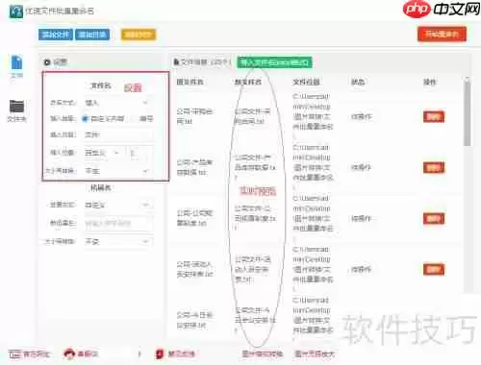The height and width of the screenshot is (365, 481).
Task: Click the new extension name input field
Action: coord(117,223)
